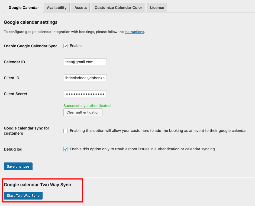Viewport: 255px width, 206px height.
Task: Toggle Enable Google Calendar Sync checkbox
Action: click(66, 46)
